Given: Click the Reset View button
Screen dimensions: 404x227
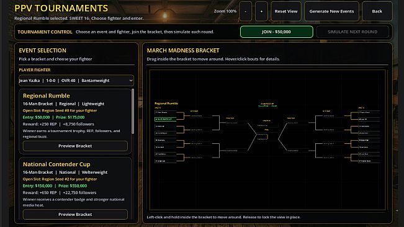Looking at the screenshot, I should (x=286, y=11).
